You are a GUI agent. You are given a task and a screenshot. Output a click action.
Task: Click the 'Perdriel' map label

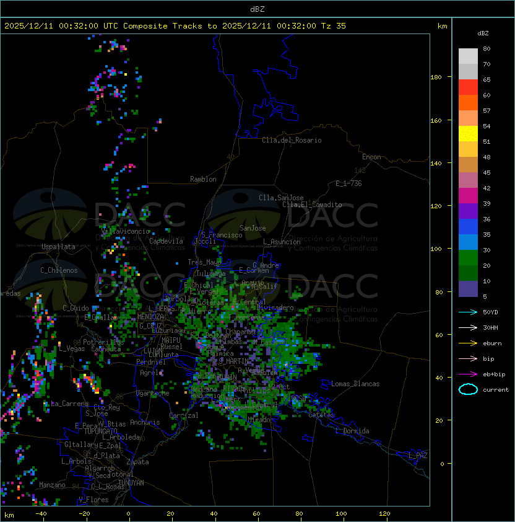pyautogui.click(x=151, y=362)
